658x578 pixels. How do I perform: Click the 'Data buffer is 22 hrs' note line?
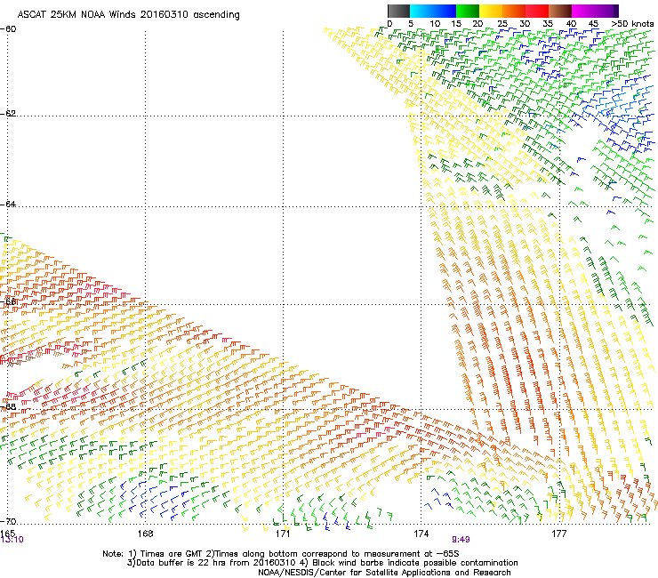point(322,563)
